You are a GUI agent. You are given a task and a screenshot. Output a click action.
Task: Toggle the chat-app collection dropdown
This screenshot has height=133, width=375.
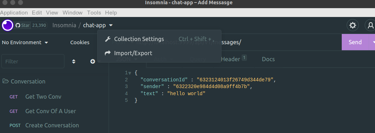coord(98,25)
